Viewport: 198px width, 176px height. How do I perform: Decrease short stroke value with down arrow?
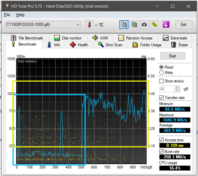(177, 90)
